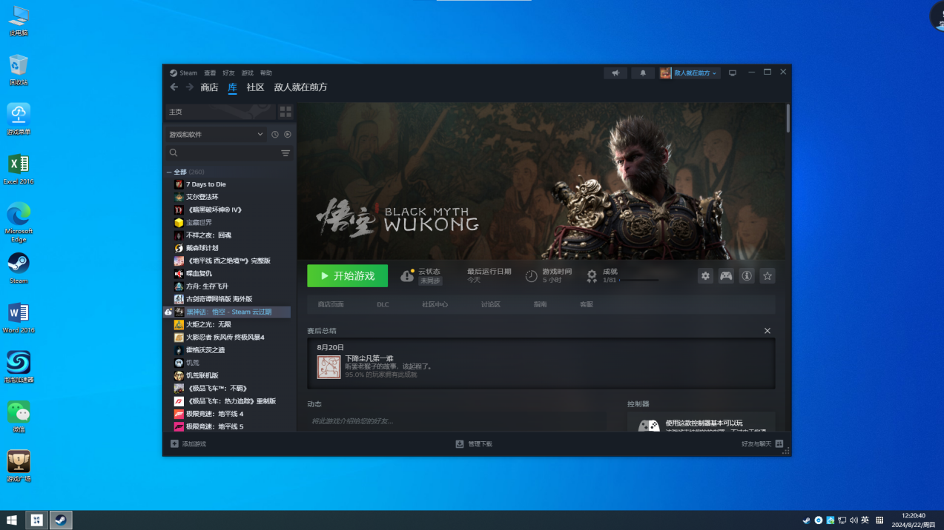This screenshot has width=944, height=530.
Task: Click the announcements megaphone icon
Action: [615, 73]
